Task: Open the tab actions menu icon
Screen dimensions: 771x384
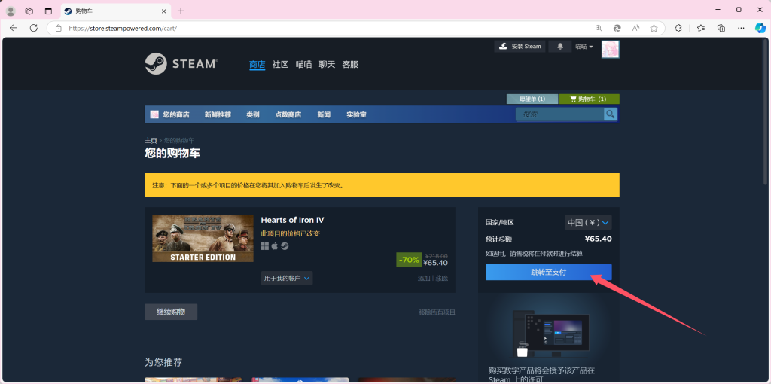Action: point(47,11)
